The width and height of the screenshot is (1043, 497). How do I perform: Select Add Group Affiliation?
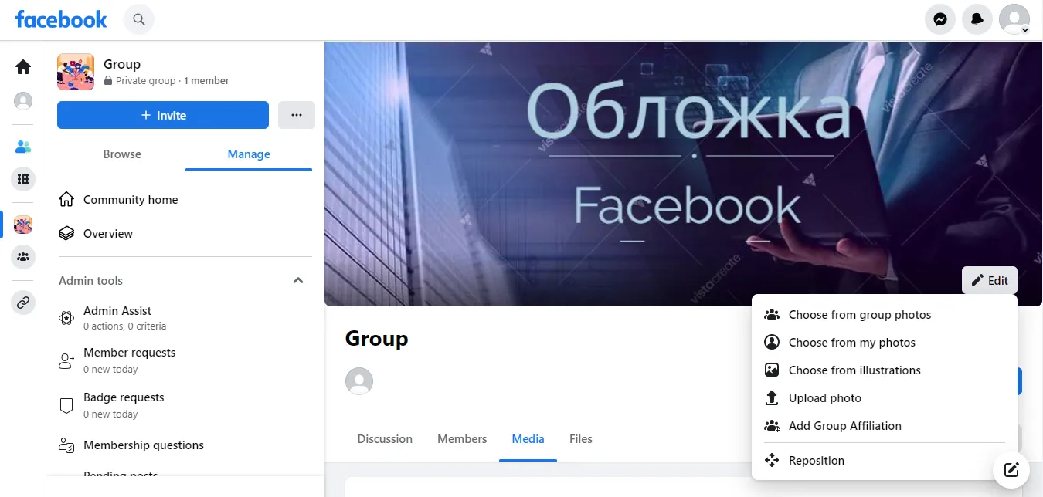point(885,426)
